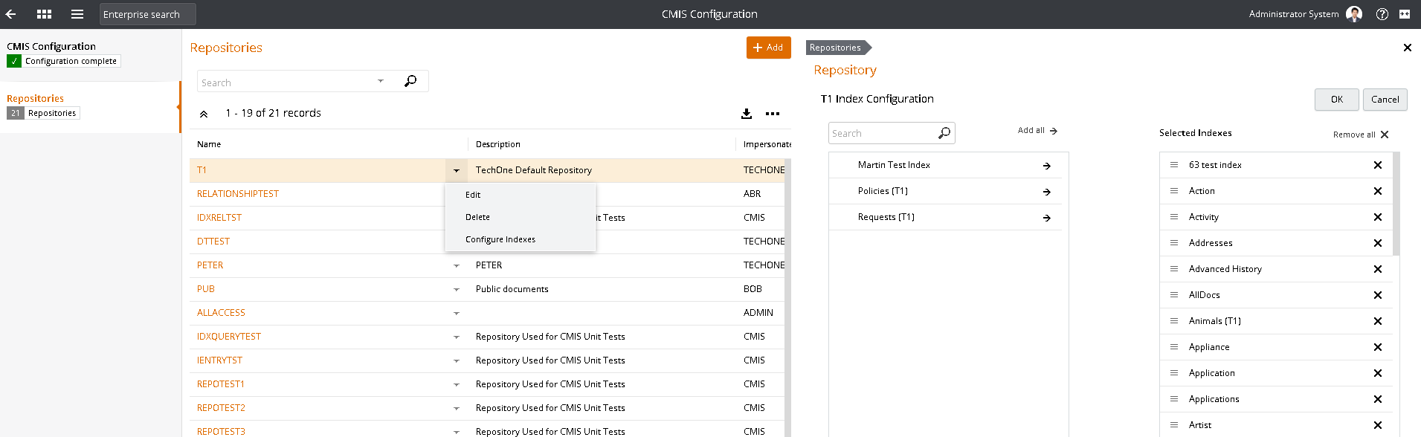
Task: Focus the index search input
Action: (x=883, y=133)
